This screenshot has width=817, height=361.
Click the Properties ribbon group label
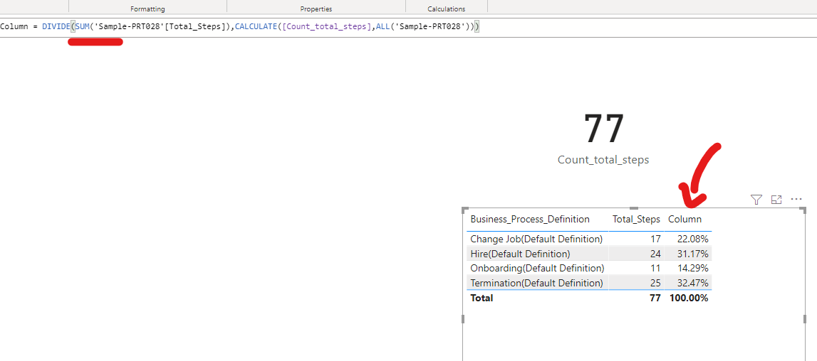[316, 9]
